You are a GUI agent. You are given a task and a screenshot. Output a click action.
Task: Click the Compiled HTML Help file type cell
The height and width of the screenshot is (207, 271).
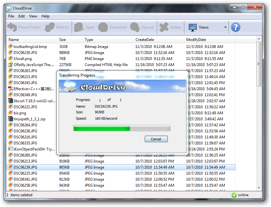coord(106,65)
